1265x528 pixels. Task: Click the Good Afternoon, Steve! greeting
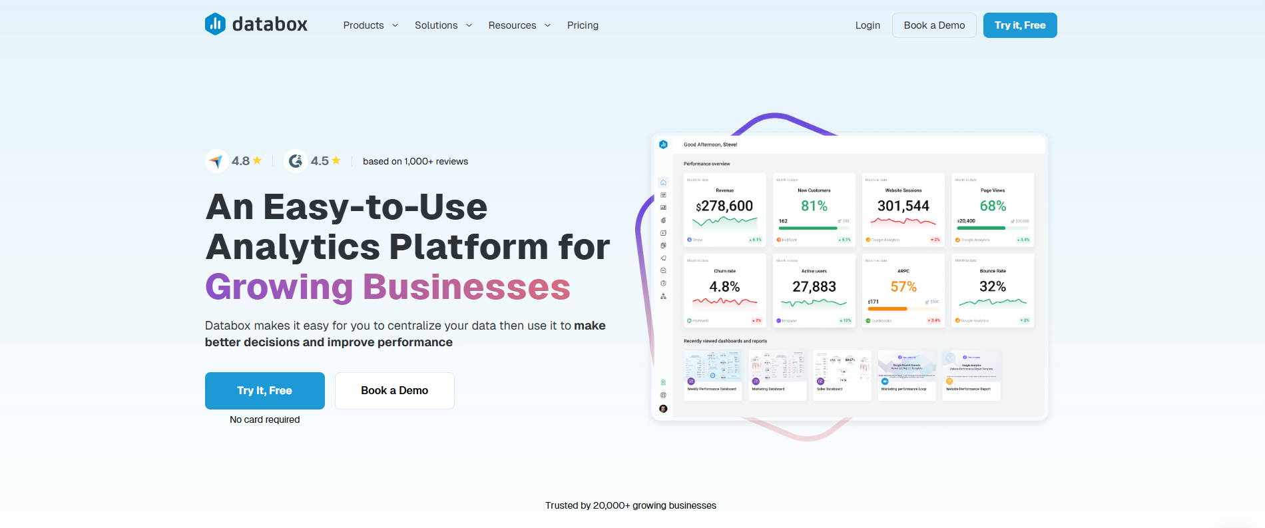710,144
